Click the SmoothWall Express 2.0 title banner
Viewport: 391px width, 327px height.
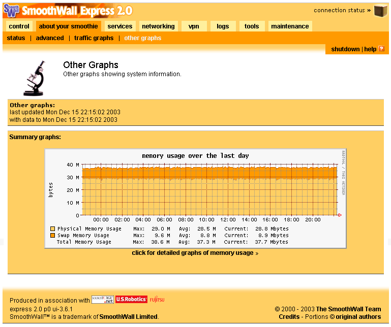pos(77,11)
